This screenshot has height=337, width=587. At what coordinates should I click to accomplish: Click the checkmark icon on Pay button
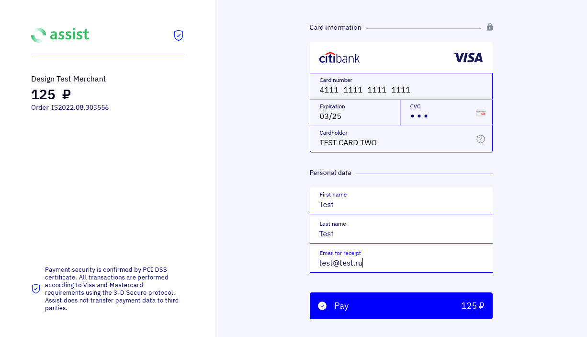[322, 306]
